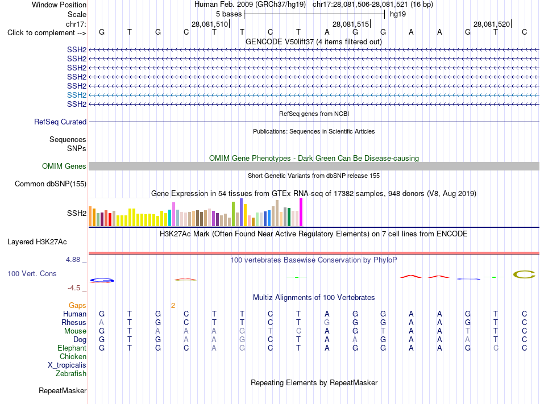Viewport: 540px width, 404px height.
Task: Open the Common dbSNP(155) track label
Action: tap(50, 184)
